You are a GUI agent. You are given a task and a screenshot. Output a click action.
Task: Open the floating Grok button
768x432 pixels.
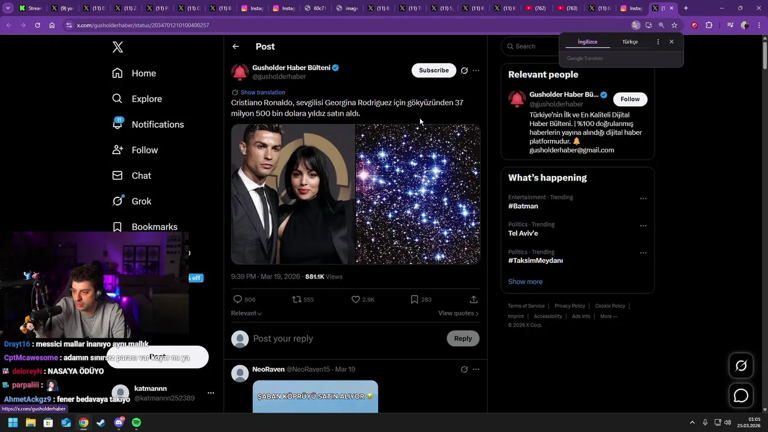point(741,365)
